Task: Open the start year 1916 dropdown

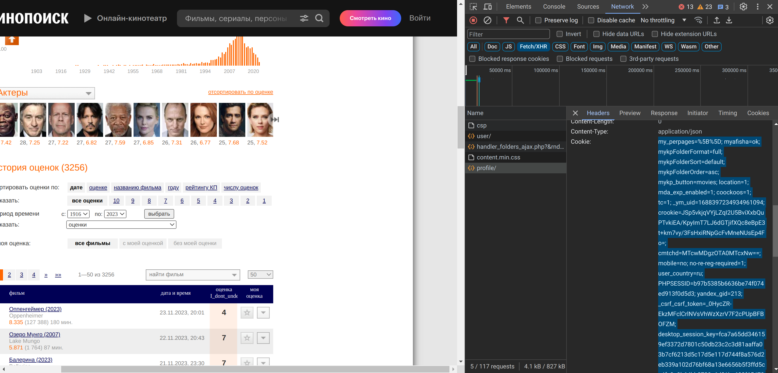Action: point(78,214)
